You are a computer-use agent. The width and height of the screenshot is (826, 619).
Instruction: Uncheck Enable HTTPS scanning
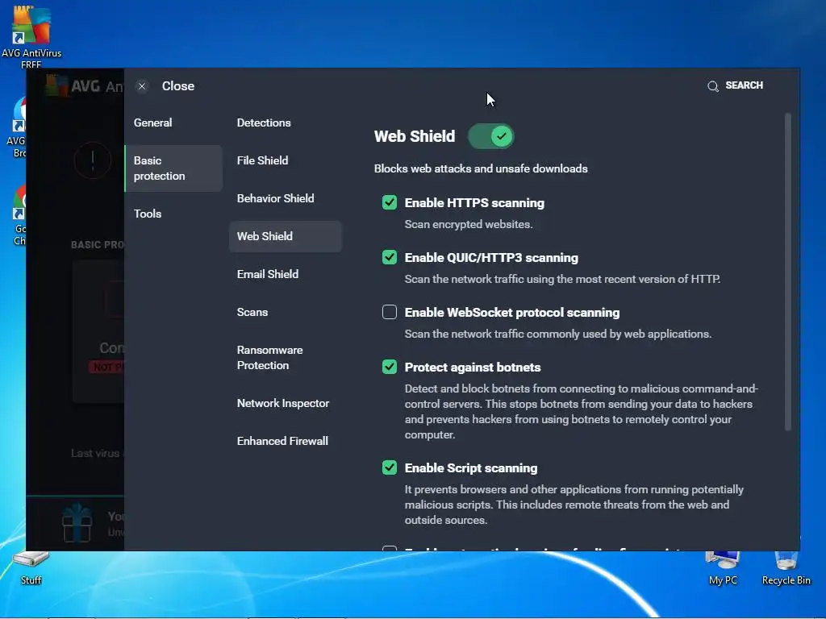(390, 202)
